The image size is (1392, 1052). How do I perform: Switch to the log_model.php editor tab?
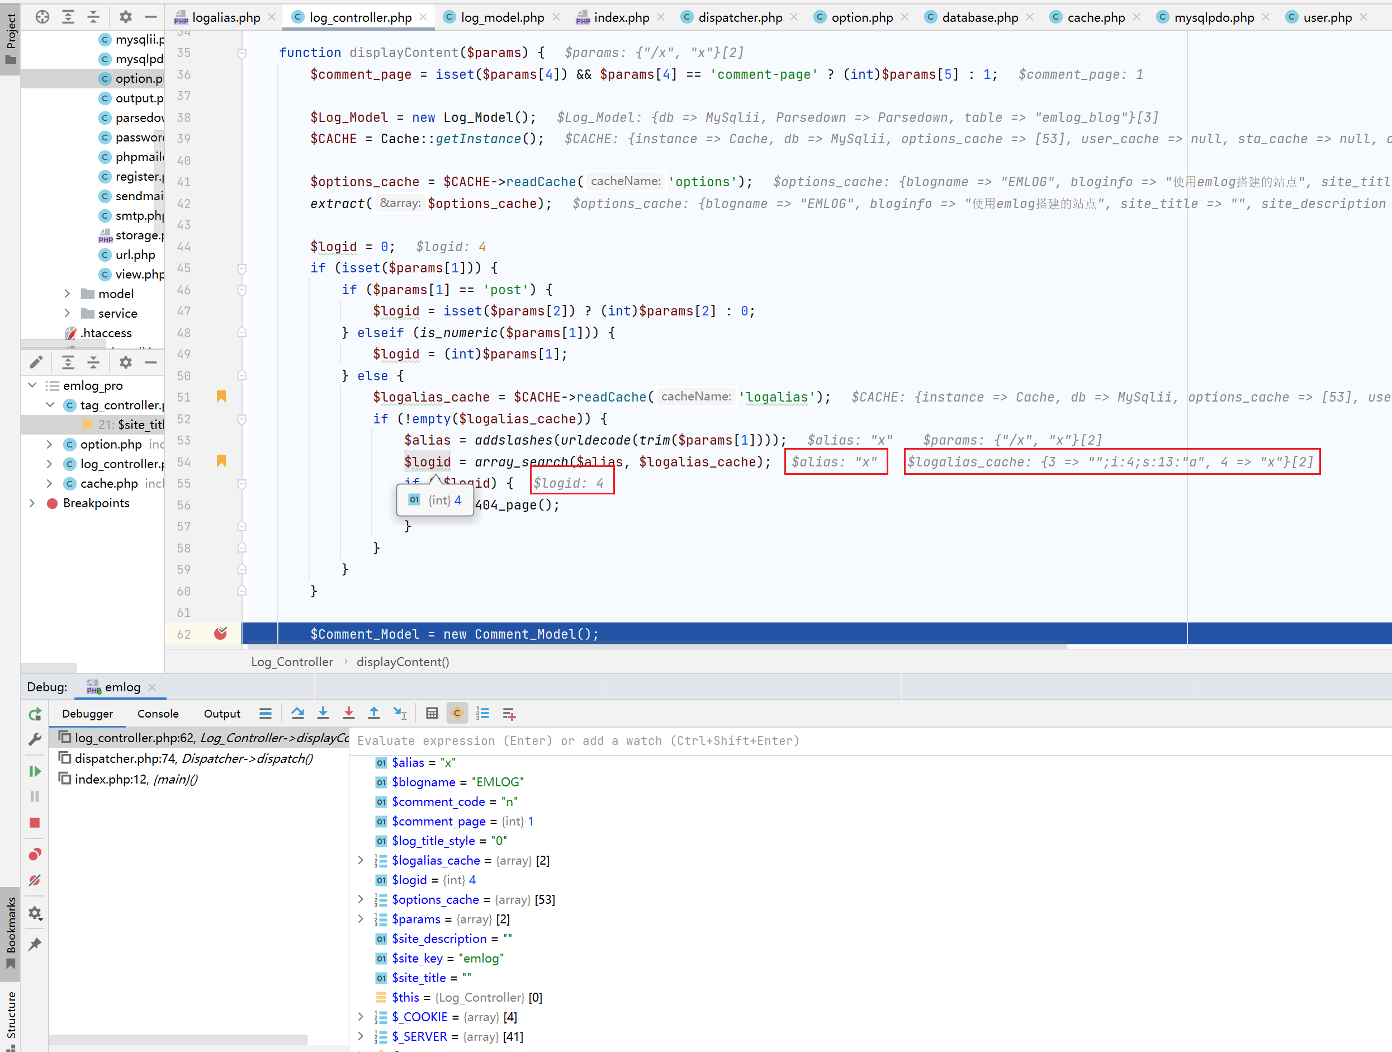(501, 18)
